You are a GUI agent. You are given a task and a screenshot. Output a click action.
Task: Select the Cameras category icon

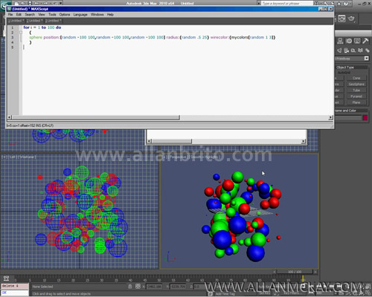point(347,50)
